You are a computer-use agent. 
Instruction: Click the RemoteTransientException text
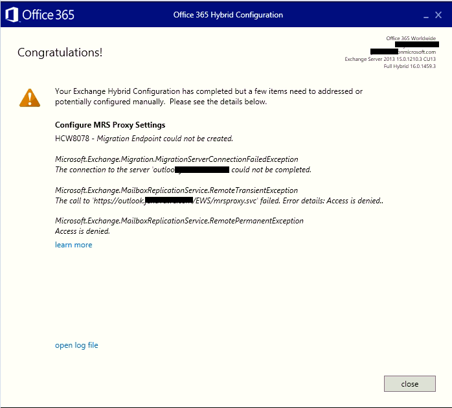(176, 190)
